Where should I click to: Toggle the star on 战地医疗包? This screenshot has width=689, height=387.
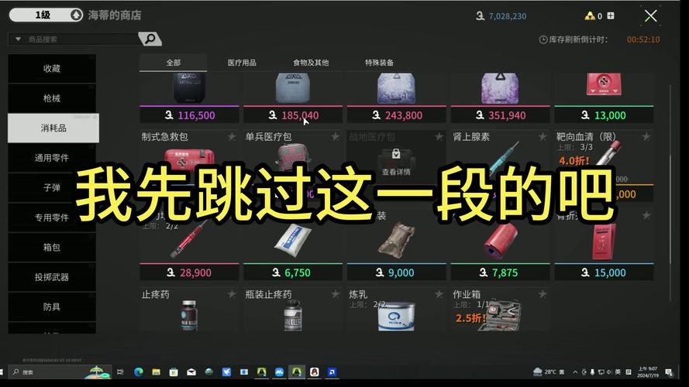click(439, 137)
